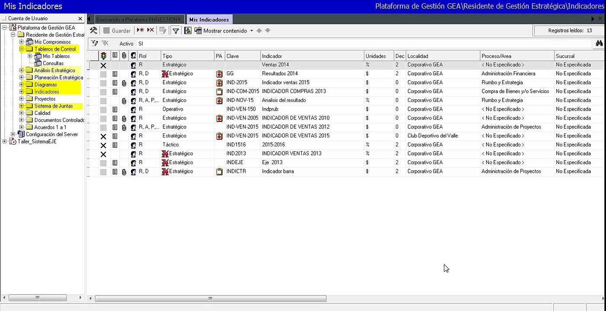Sort by the Proceso/Area column header

pyautogui.click(x=517, y=56)
